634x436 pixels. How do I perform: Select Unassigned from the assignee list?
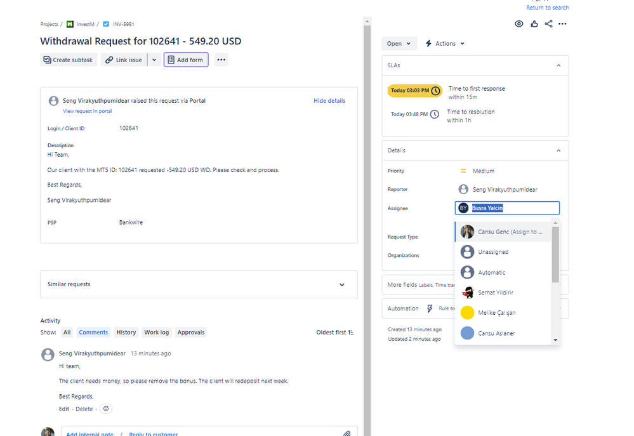point(503,252)
